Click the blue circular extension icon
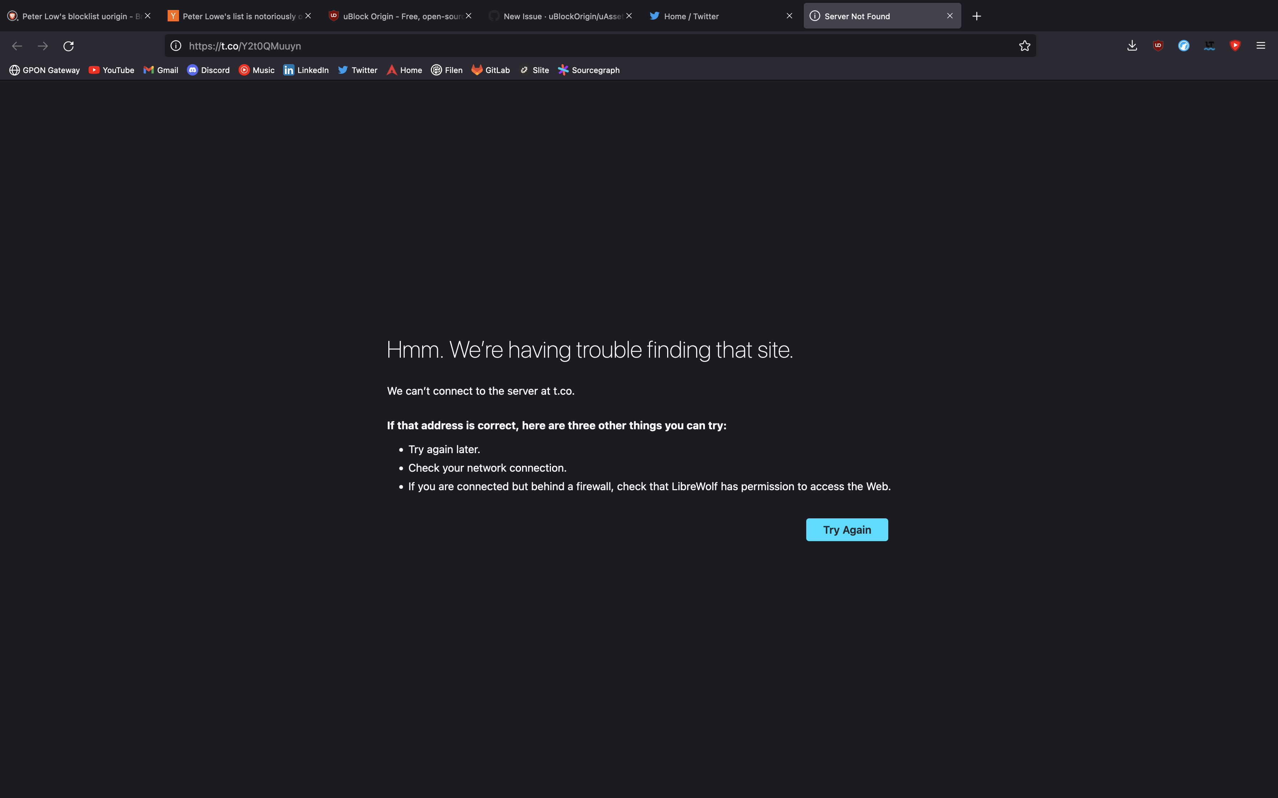This screenshot has height=798, width=1278. point(1184,46)
